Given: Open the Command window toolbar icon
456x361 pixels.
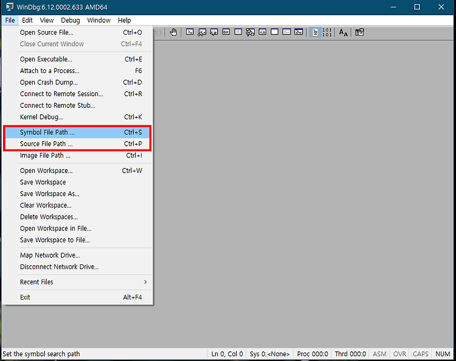Looking at the screenshot, I should click(x=190, y=32).
